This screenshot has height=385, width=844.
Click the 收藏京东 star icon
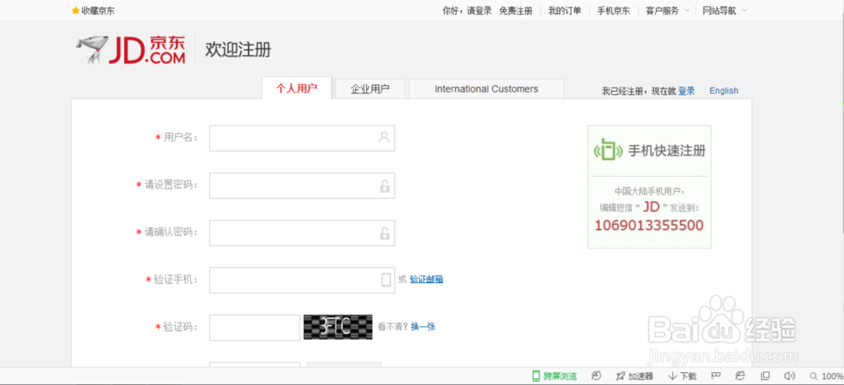(75, 11)
